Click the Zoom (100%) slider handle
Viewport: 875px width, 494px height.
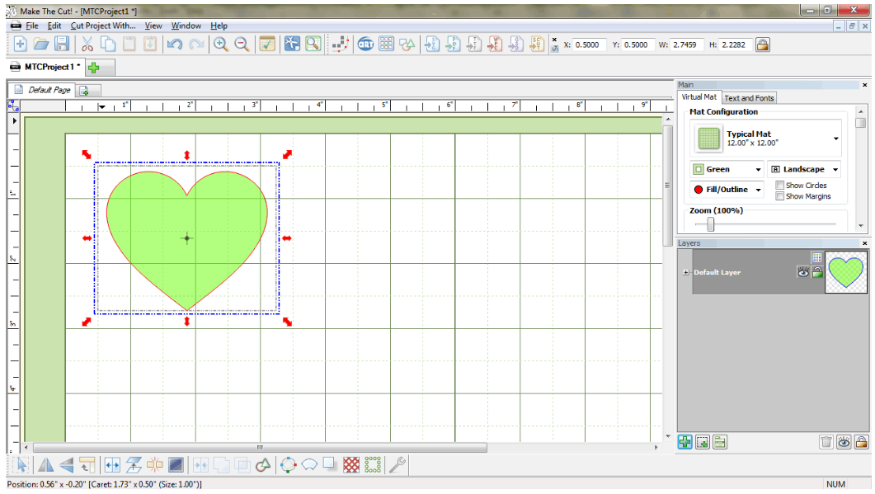point(710,224)
